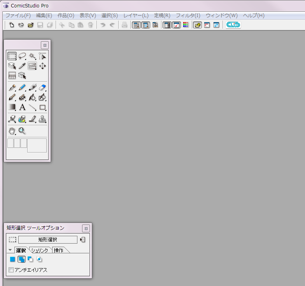Select the blue Pencil tool
Viewport: 305px width, 286px height.
point(22,88)
